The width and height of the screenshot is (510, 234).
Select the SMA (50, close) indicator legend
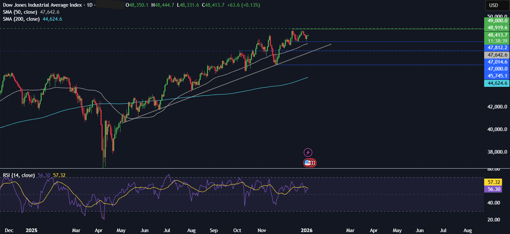21,12
